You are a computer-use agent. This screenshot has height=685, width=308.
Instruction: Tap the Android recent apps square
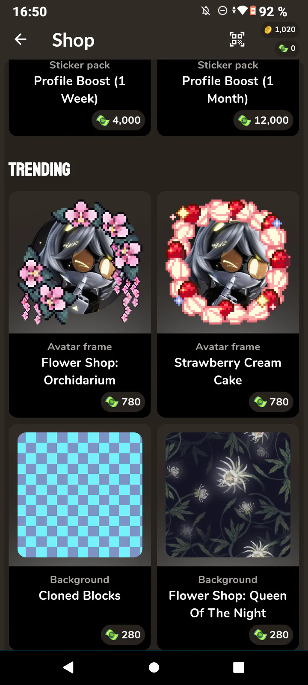click(x=239, y=667)
